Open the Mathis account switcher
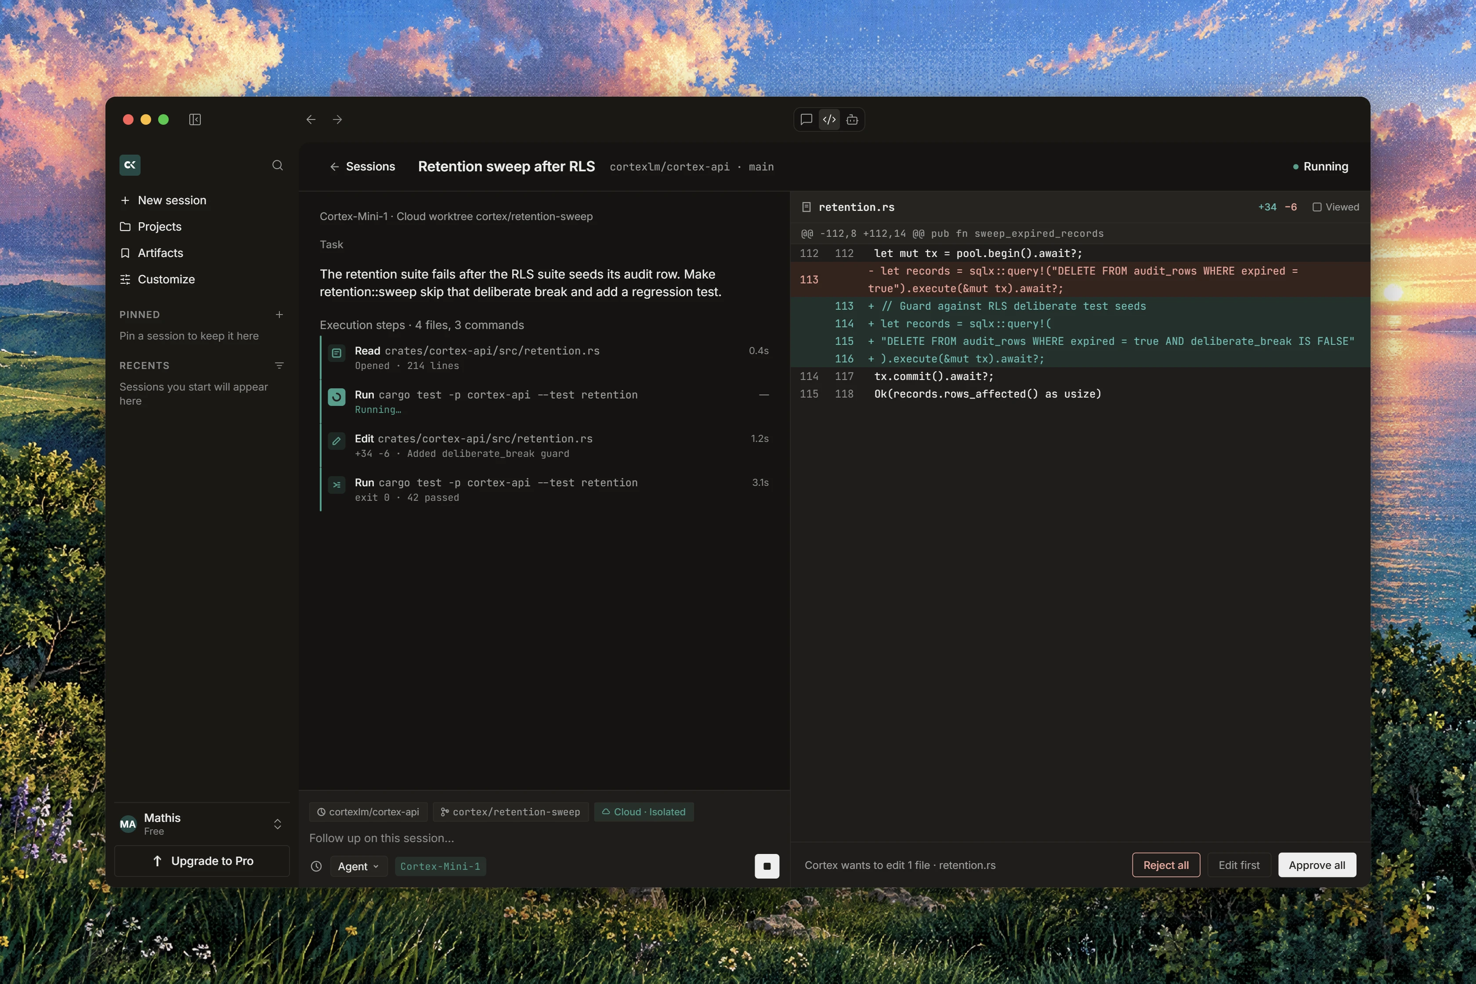The image size is (1476, 984). pyautogui.click(x=202, y=824)
